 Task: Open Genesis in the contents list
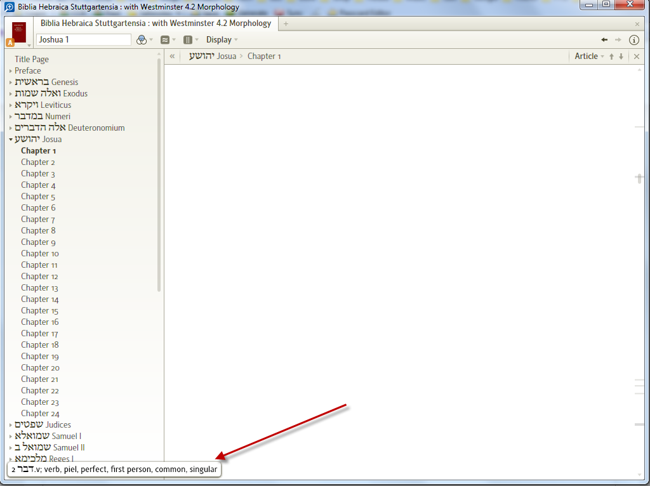[46, 82]
